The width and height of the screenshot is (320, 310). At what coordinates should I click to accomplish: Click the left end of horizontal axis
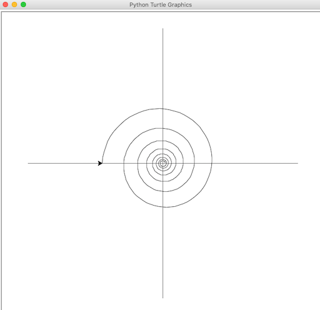(x=29, y=163)
